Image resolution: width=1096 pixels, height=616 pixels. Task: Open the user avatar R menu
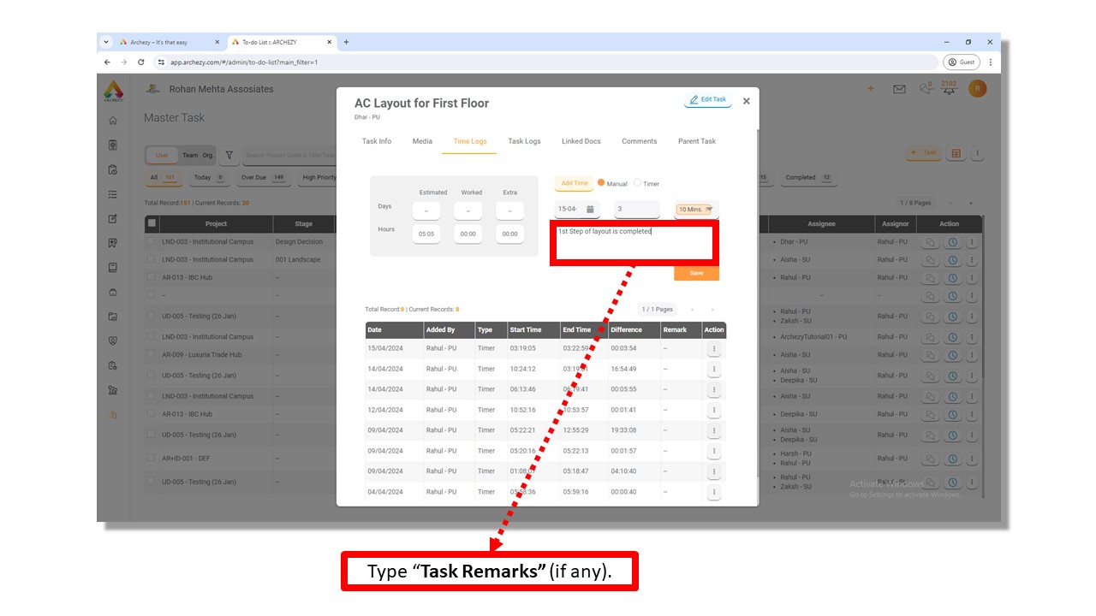(977, 89)
